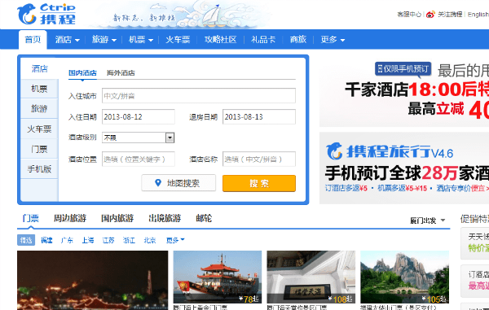
Task: Switch to 国内酒店 tab
Action: [x=82, y=73]
